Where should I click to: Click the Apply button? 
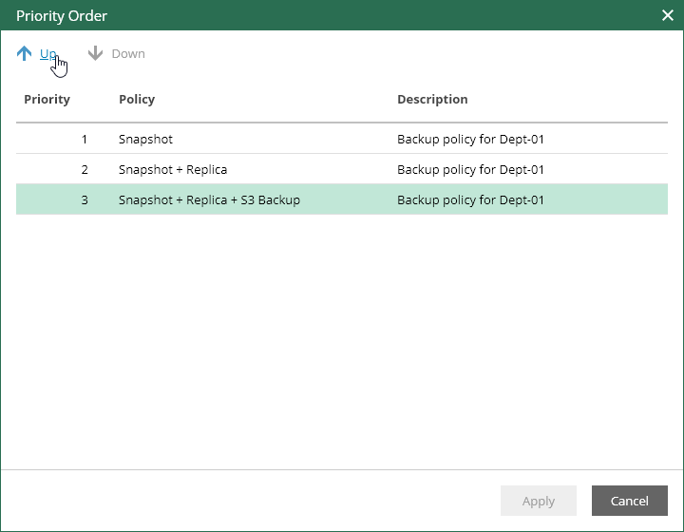click(x=539, y=501)
